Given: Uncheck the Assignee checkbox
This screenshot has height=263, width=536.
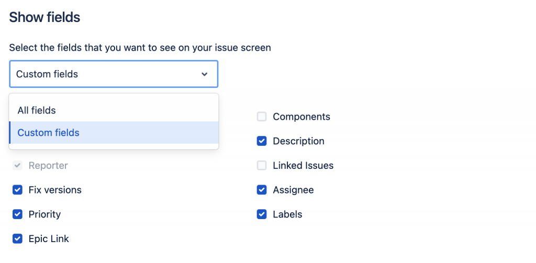Looking at the screenshot, I should click(262, 190).
